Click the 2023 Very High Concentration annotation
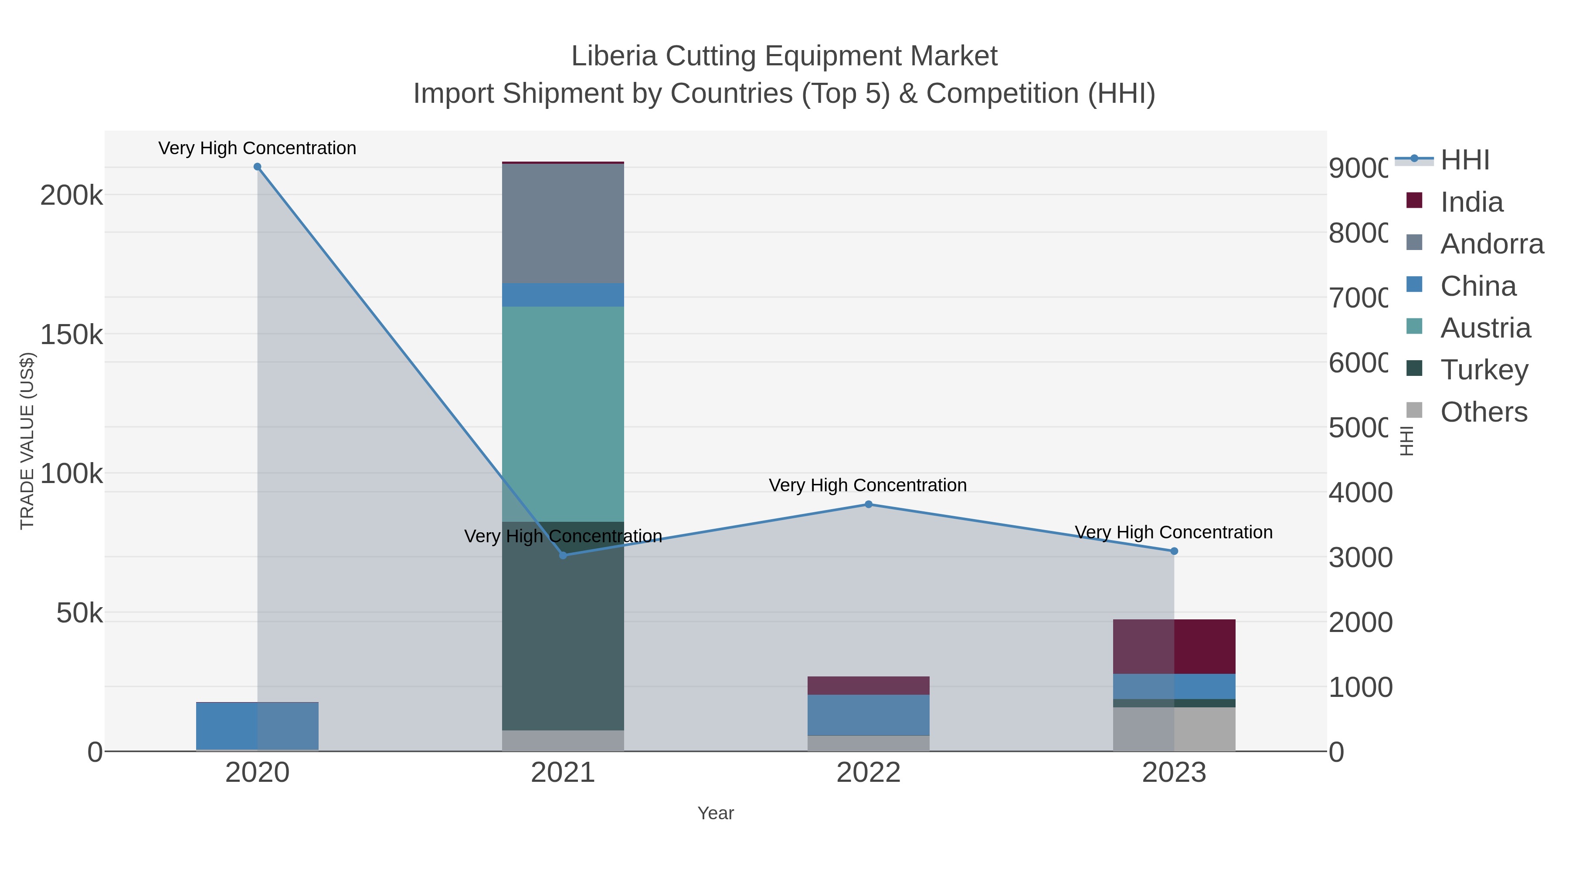Image resolution: width=1569 pixels, height=882 pixels. (x=1174, y=532)
